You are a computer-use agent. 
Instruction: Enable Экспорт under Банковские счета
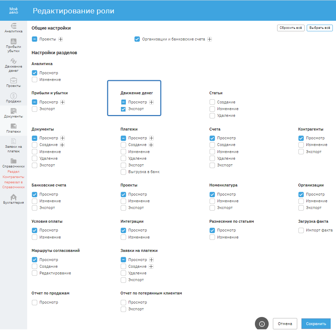pyautogui.click(x=35, y=208)
